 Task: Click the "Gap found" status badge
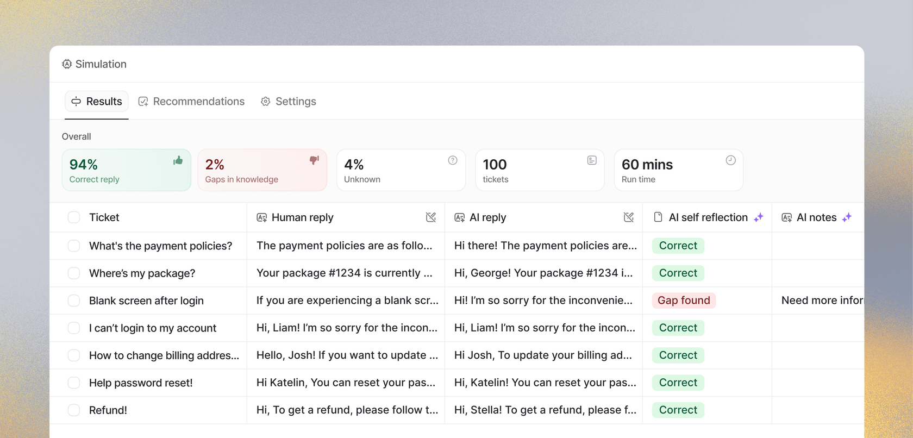pos(684,301)
